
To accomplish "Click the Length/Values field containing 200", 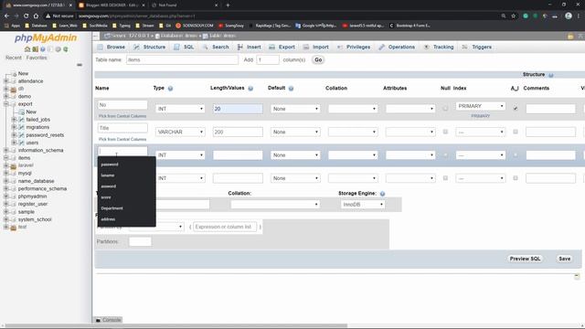I will pyautogui.click(x=238, y=132).
